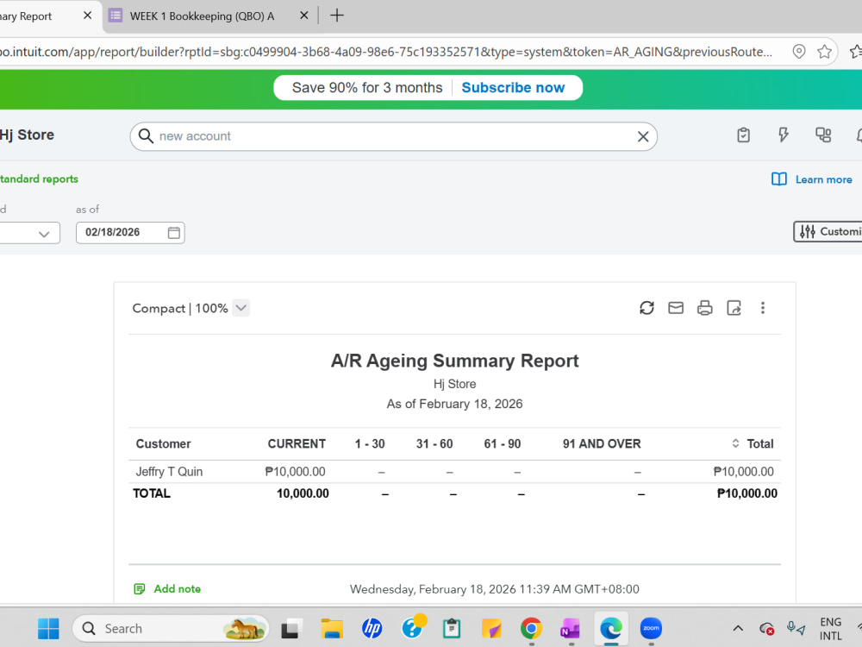Open the yellow-purple notes app in taskbar
862x647 pixels.
(491, 628)
